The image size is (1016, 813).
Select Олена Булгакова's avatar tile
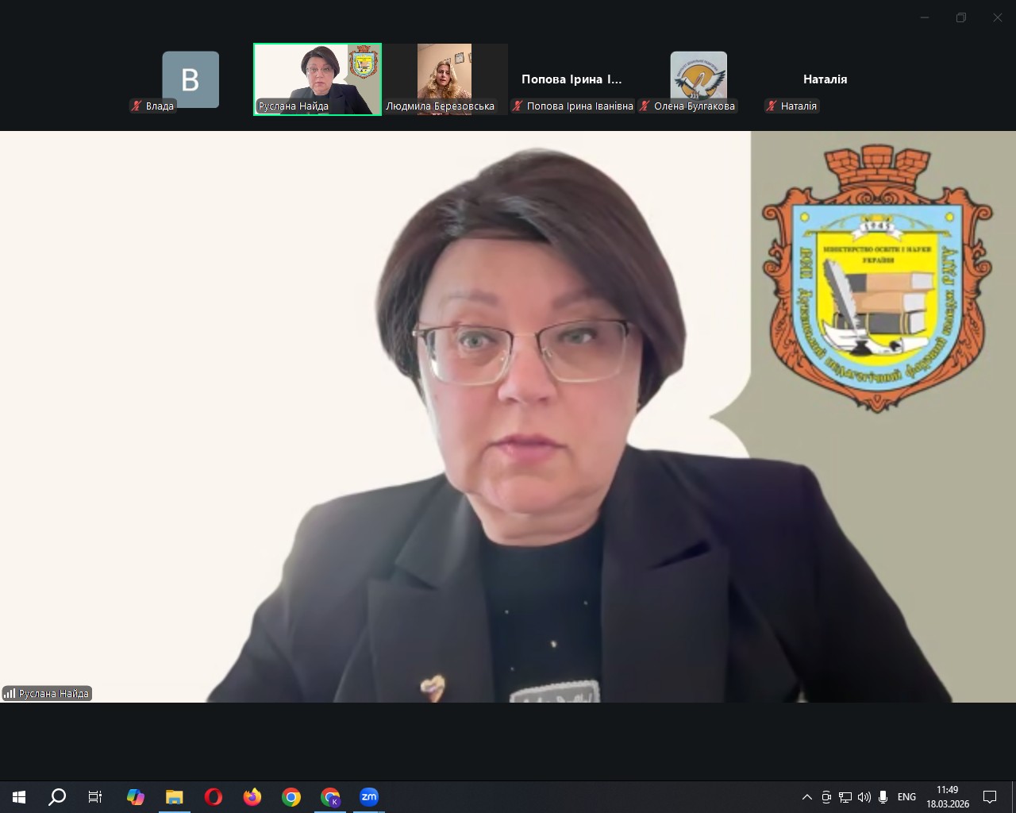pos(698,78)
